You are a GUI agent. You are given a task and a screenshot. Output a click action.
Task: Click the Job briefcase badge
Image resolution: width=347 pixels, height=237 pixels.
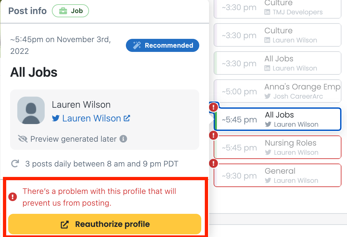tap(70, 11)
